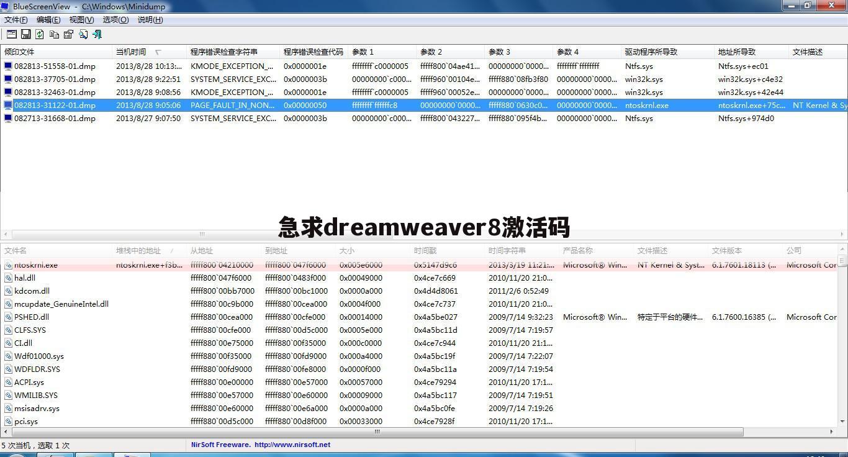Select the ntoskrnl.exe row in lower pane

click(419, 265)
